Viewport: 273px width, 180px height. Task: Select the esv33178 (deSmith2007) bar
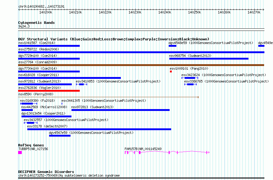(x=99, y=129)
